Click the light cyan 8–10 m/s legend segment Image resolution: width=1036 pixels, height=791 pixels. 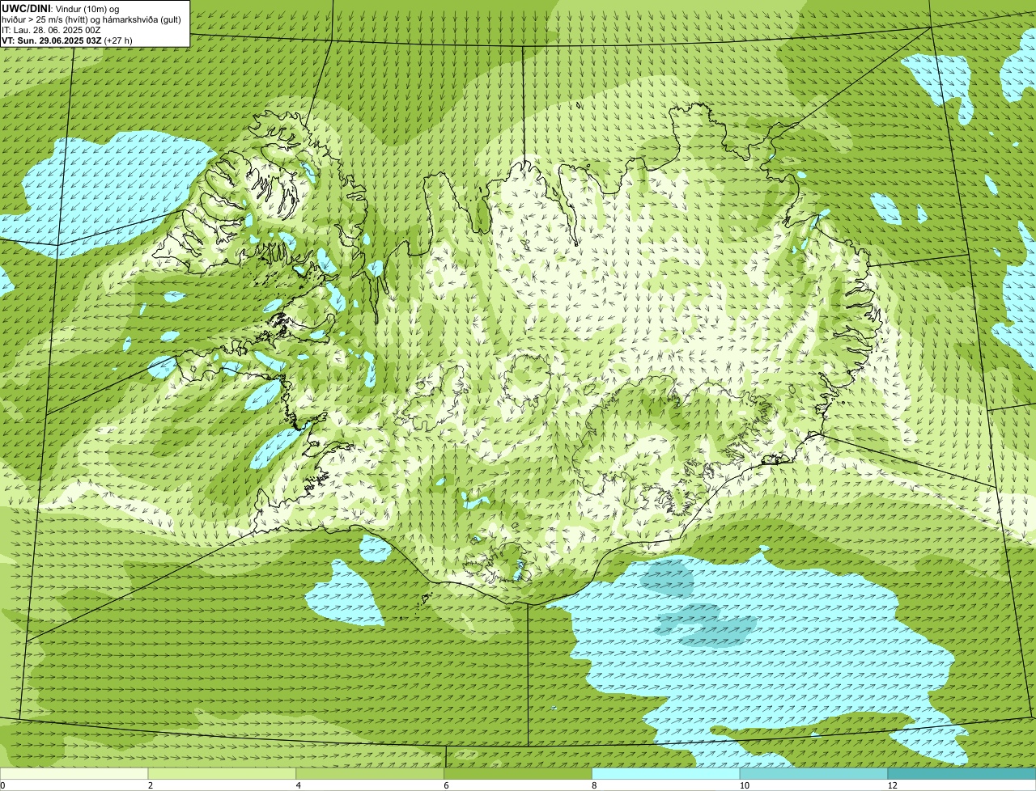[x=666, y=773]
